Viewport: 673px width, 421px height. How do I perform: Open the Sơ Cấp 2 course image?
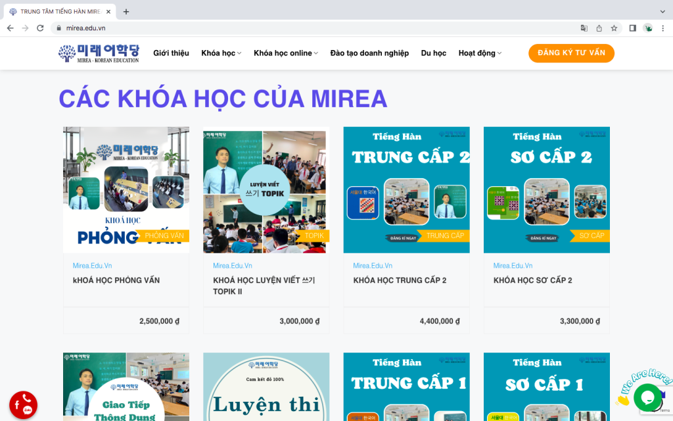[x=546, y=189]
